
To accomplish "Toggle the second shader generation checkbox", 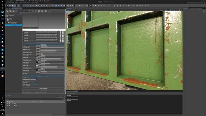I will (x=36, y=80).
